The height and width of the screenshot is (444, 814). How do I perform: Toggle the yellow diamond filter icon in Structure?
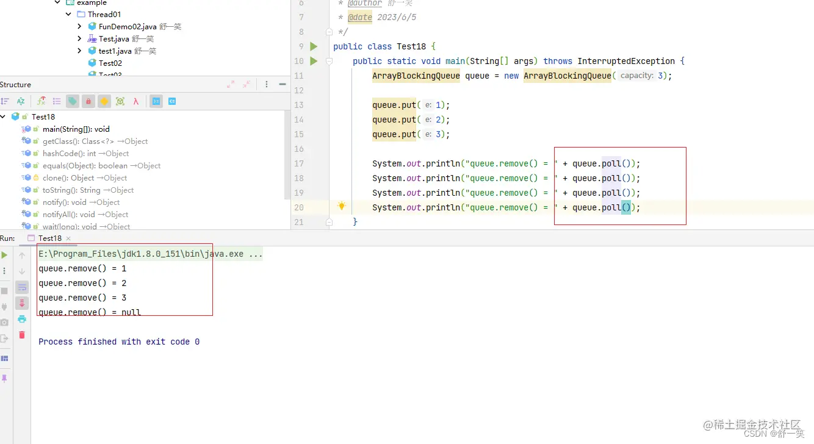pos(104,101)
